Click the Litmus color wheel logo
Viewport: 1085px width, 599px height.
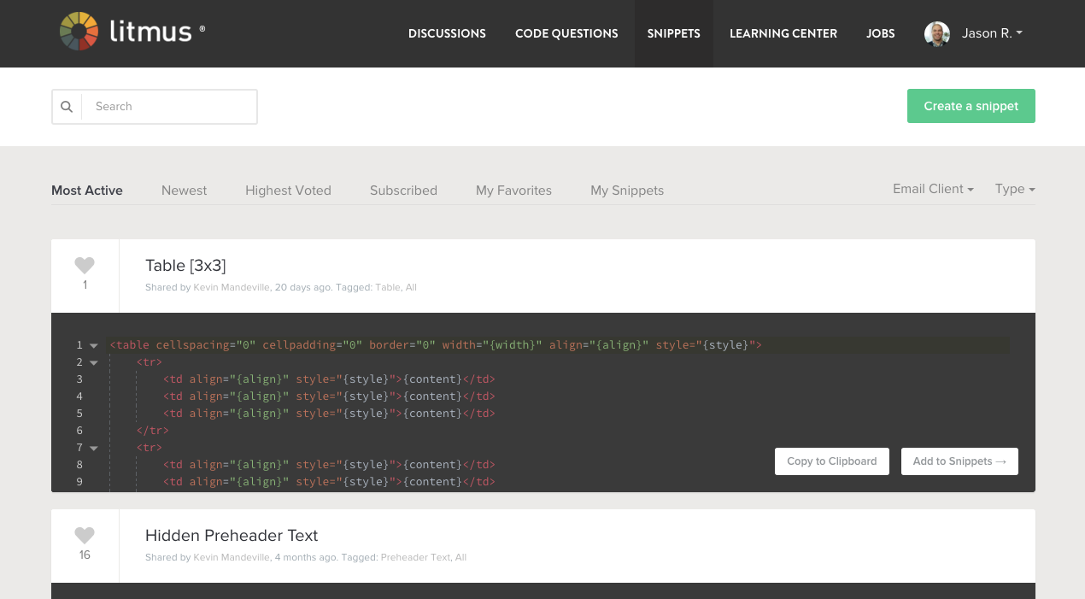[x=79, y=32]
